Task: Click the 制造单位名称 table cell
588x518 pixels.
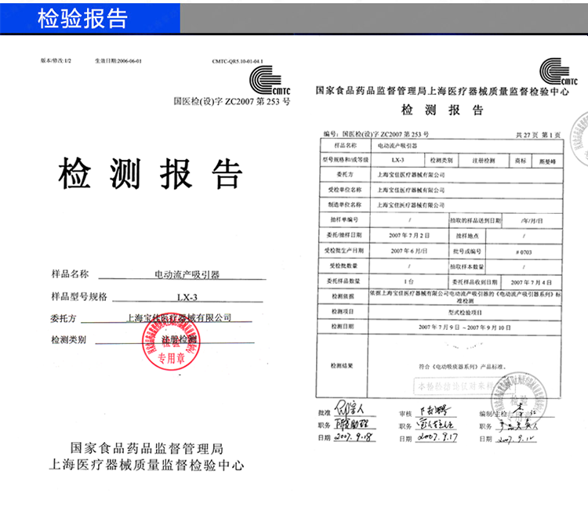Action: (345, 205)
